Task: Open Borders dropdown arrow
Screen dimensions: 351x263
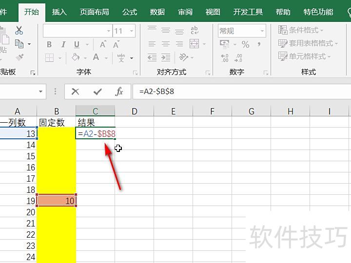Action: 60,58
